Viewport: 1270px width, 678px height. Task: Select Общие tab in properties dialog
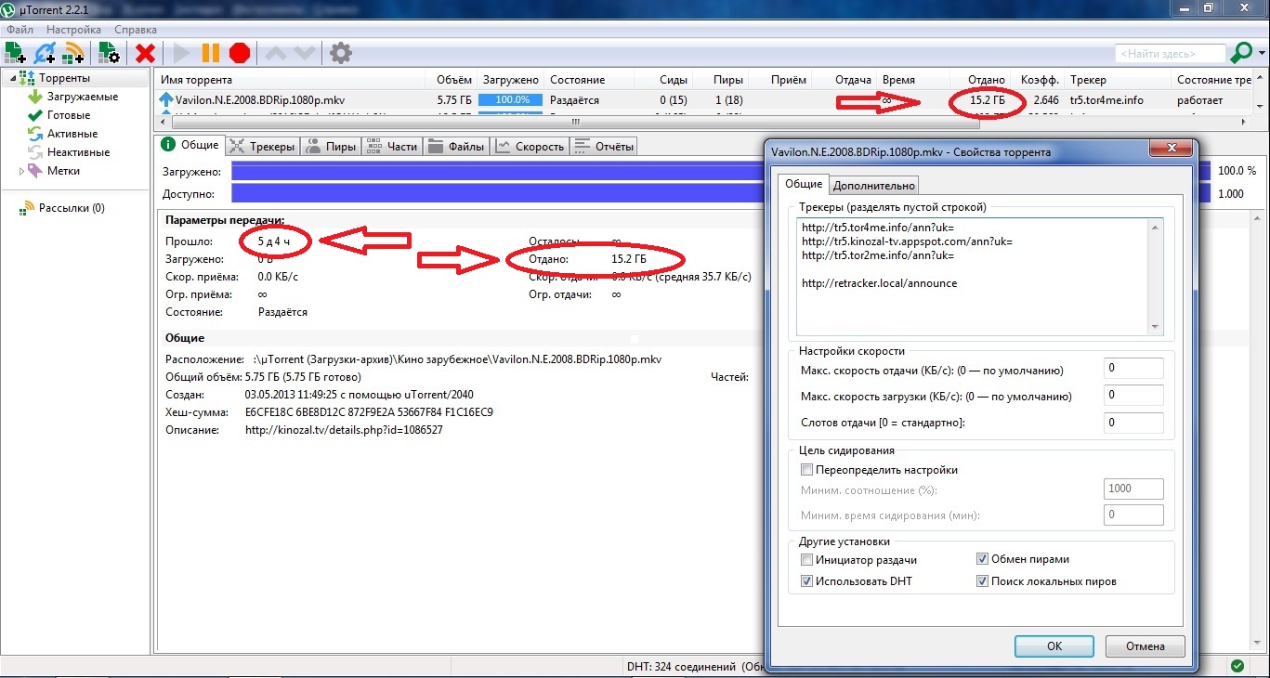tap(804, 185)
